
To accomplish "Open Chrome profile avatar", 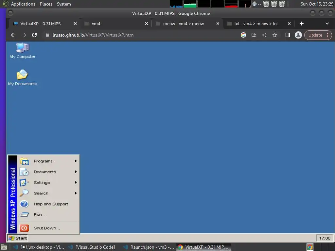I will 298,35.
